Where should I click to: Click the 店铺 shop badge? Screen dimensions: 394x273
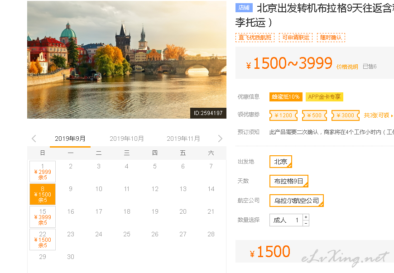tap(244, 8)
